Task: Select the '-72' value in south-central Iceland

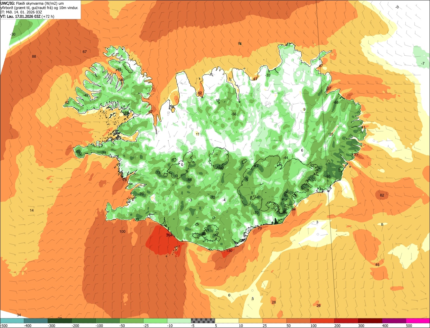Action: tap(212, 198)
